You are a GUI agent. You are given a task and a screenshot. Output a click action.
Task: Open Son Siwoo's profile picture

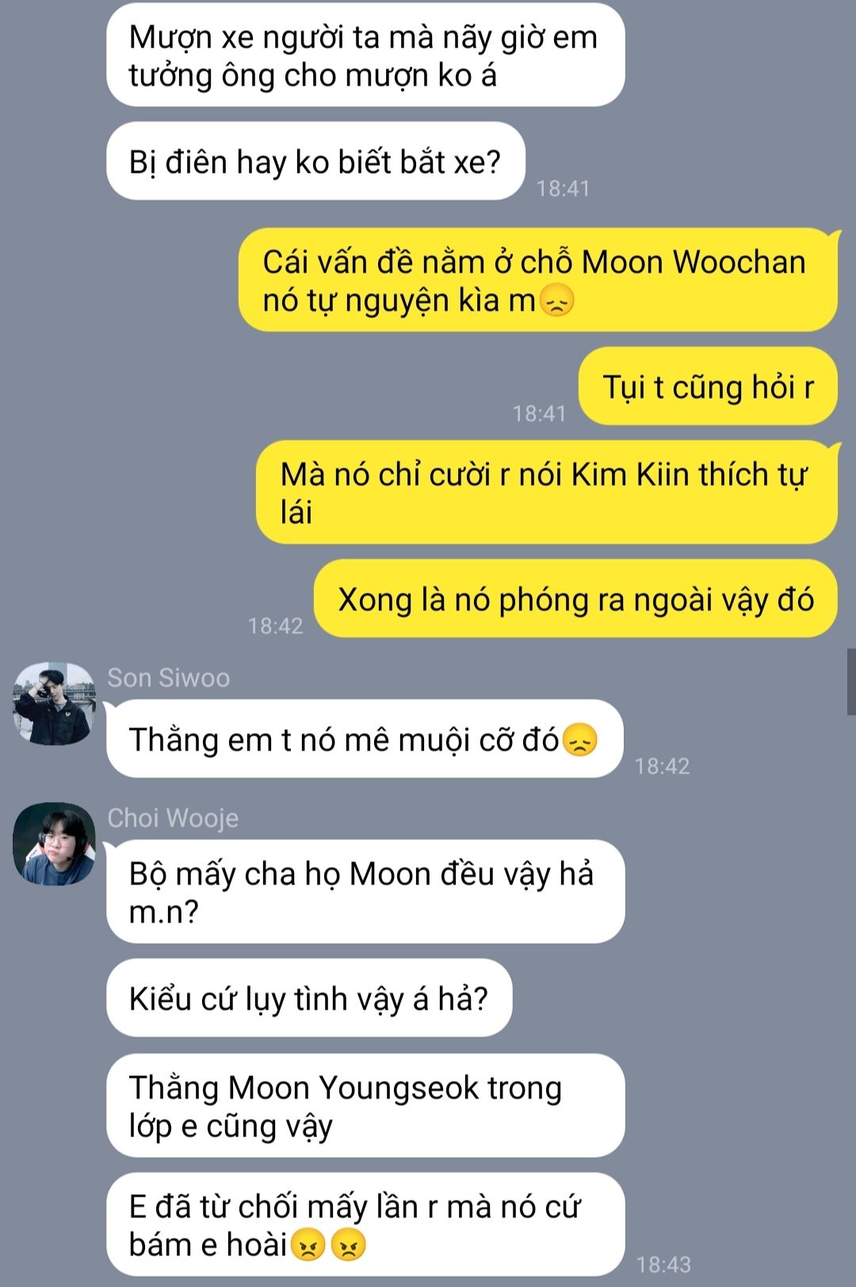pyautogui.click(x=54, y=704)
